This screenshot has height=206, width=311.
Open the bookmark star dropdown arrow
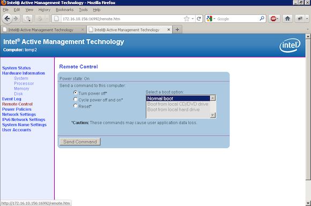click(192, 19)
